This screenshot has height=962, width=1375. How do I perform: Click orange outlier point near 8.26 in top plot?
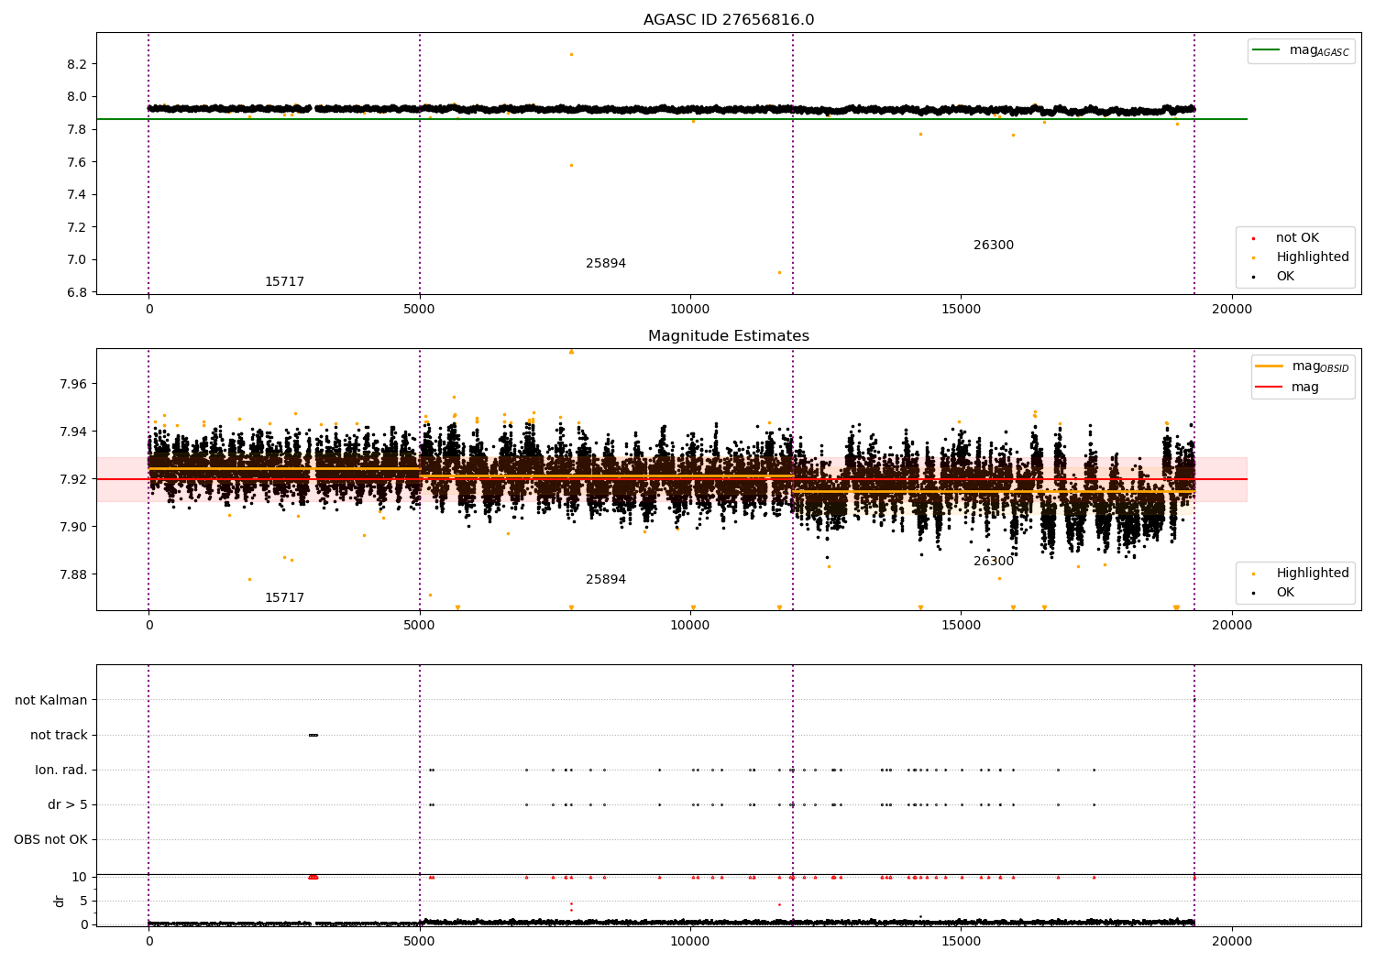(571, 55)
